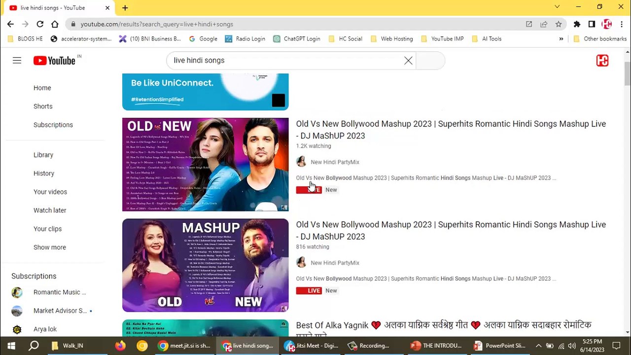Open the Walk_IN folder in the taskbar

(x=68, y=346)
